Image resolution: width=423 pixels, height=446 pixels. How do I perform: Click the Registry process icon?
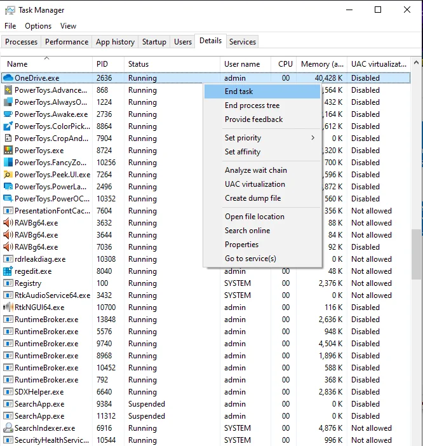(x=8, y=283)
